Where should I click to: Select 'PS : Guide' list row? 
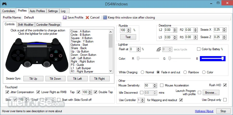(x=90, y=65)
